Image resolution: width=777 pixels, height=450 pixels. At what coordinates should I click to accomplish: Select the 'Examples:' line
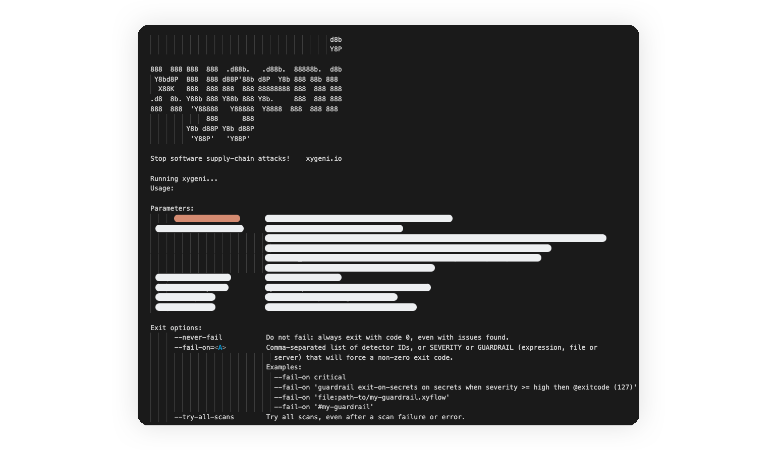pos(284,367)
